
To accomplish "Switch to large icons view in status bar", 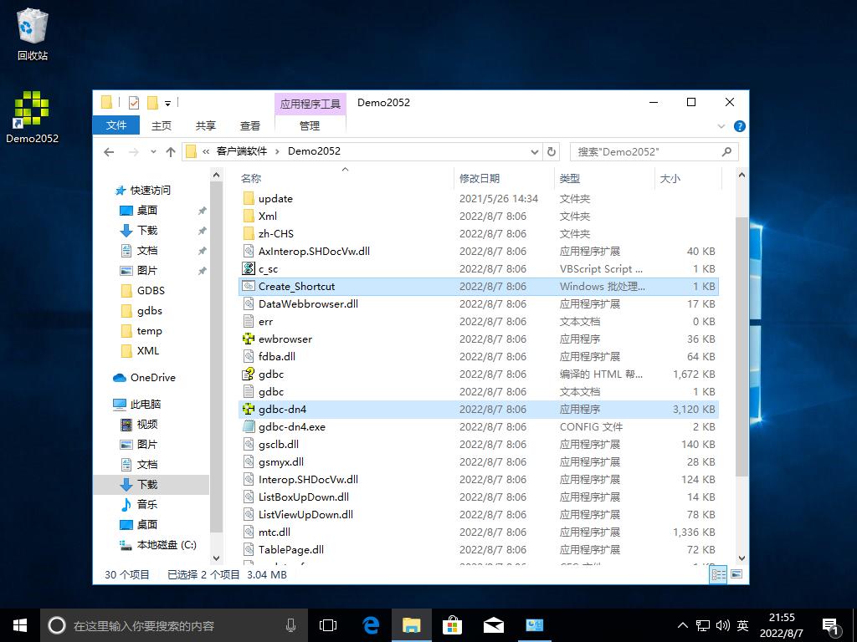I will tap(736, 574).
